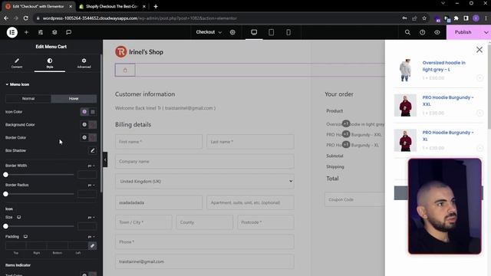Open the Finder search icon
Screen dimensions: 491x276
click(x=407, y=32)
